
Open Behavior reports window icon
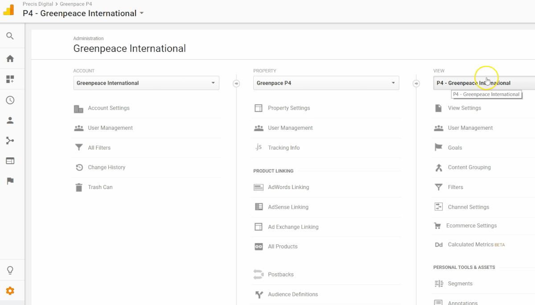click(10, 161)
